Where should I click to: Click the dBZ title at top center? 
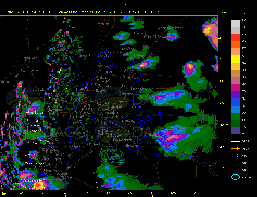(x=128, y=4)
